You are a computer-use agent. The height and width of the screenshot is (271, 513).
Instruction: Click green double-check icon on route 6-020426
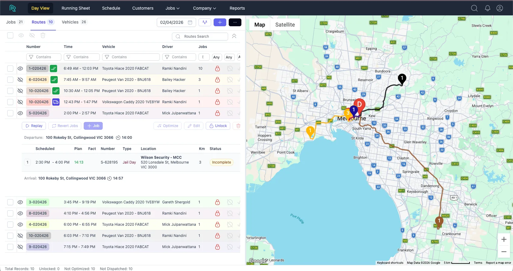54,80
